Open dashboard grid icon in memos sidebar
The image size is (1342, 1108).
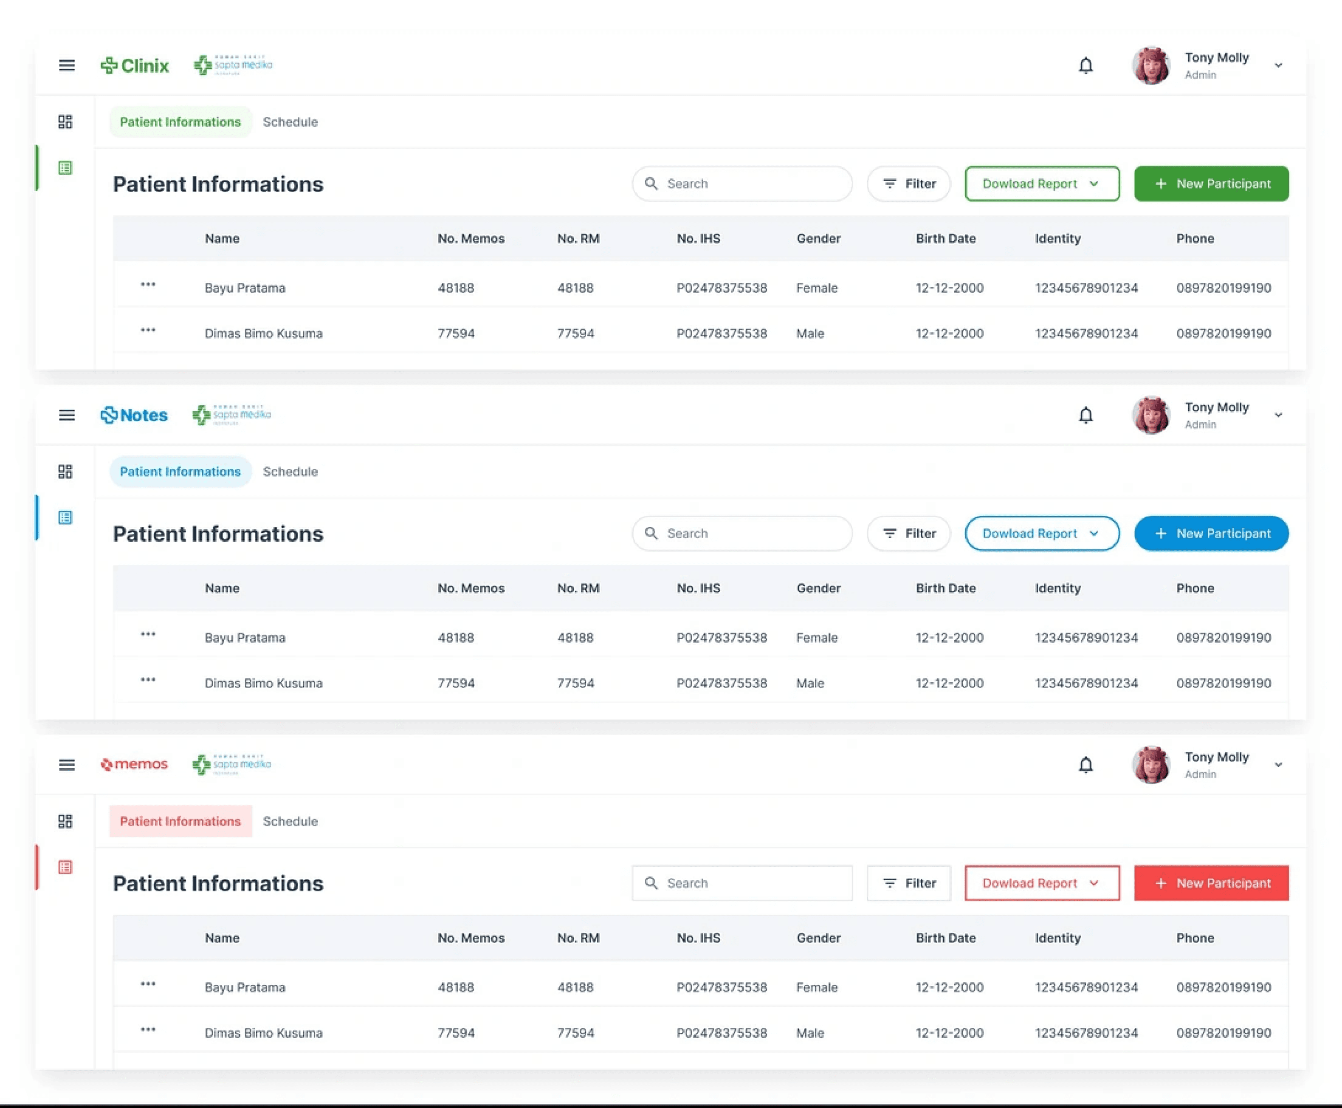pos(65,821)
